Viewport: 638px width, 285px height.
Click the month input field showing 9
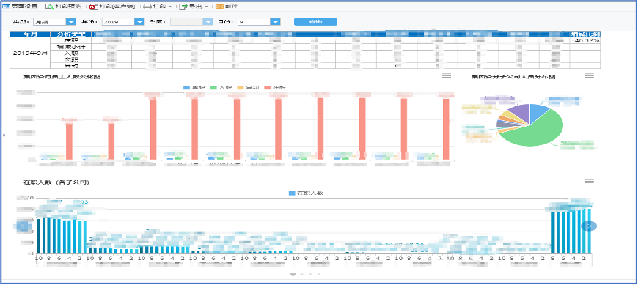click(x=254, y=22)
